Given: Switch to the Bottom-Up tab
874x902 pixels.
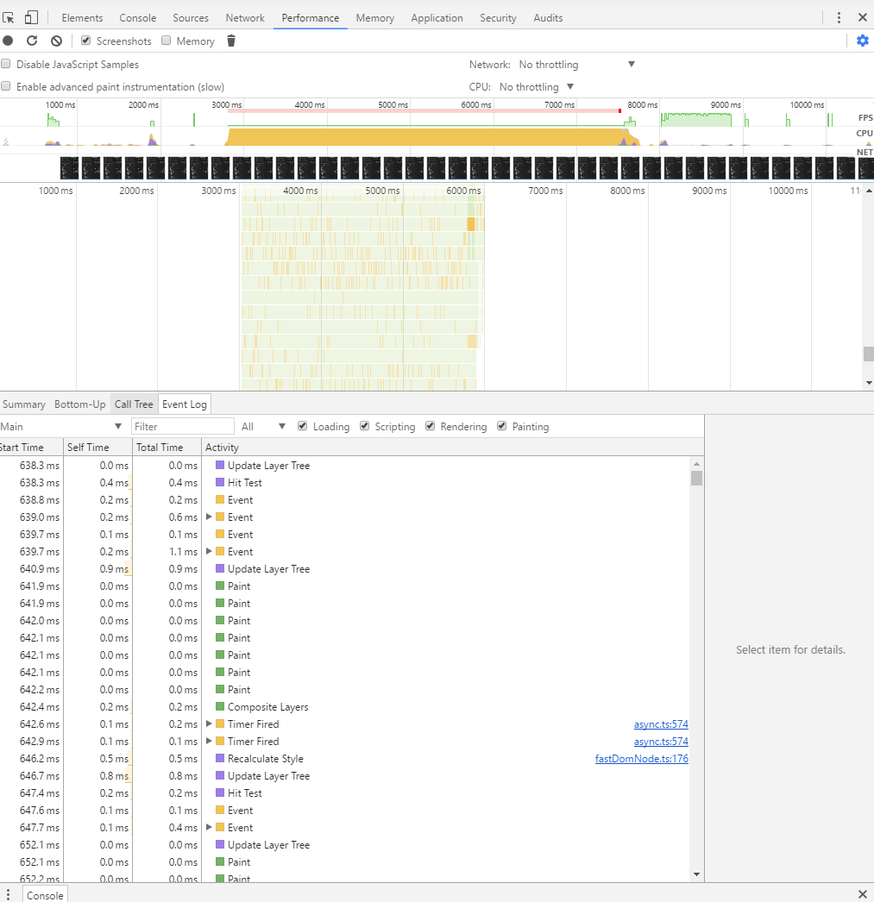Looking at the screenshot, I should tap(80, 404).
